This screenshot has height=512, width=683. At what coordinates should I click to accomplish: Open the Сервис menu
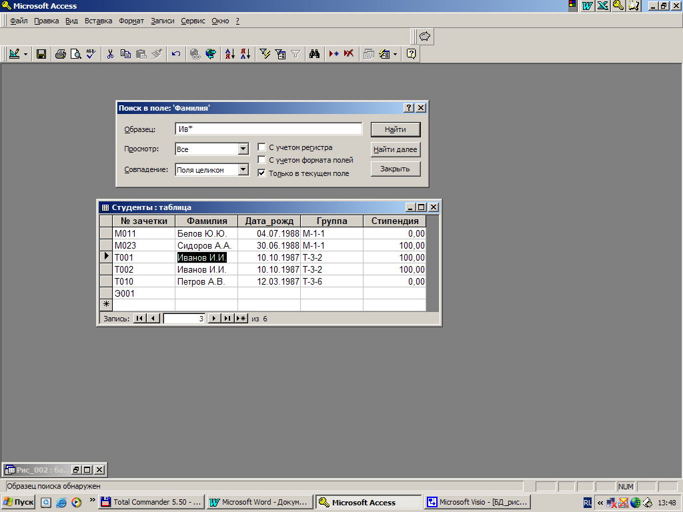tap(193, 21)
